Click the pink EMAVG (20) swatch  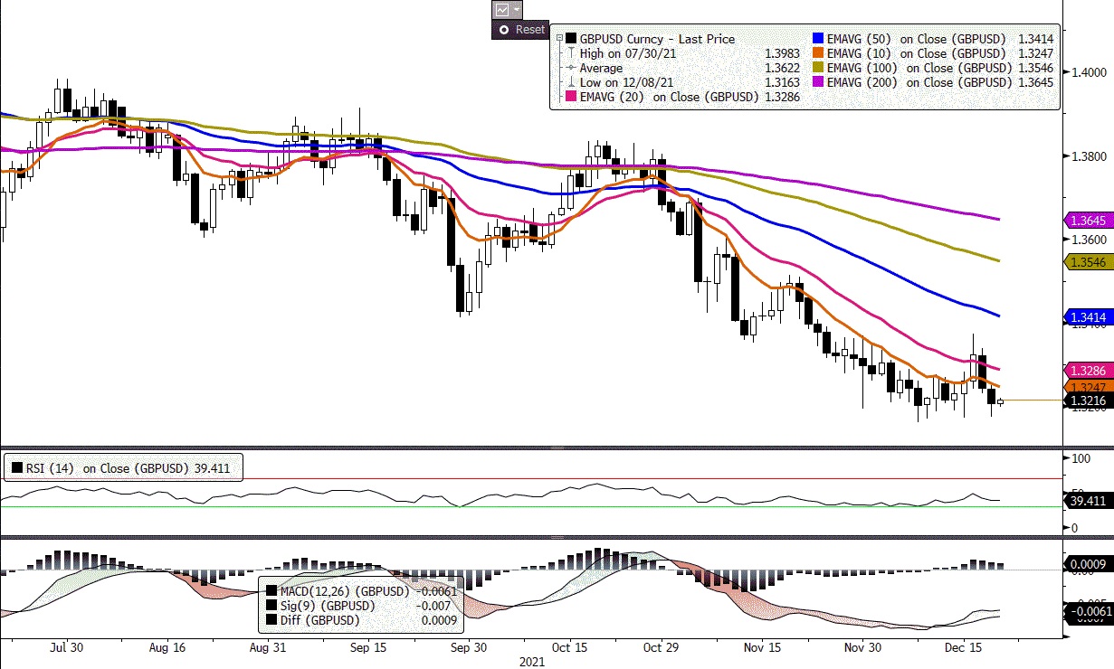coord(570,98)
